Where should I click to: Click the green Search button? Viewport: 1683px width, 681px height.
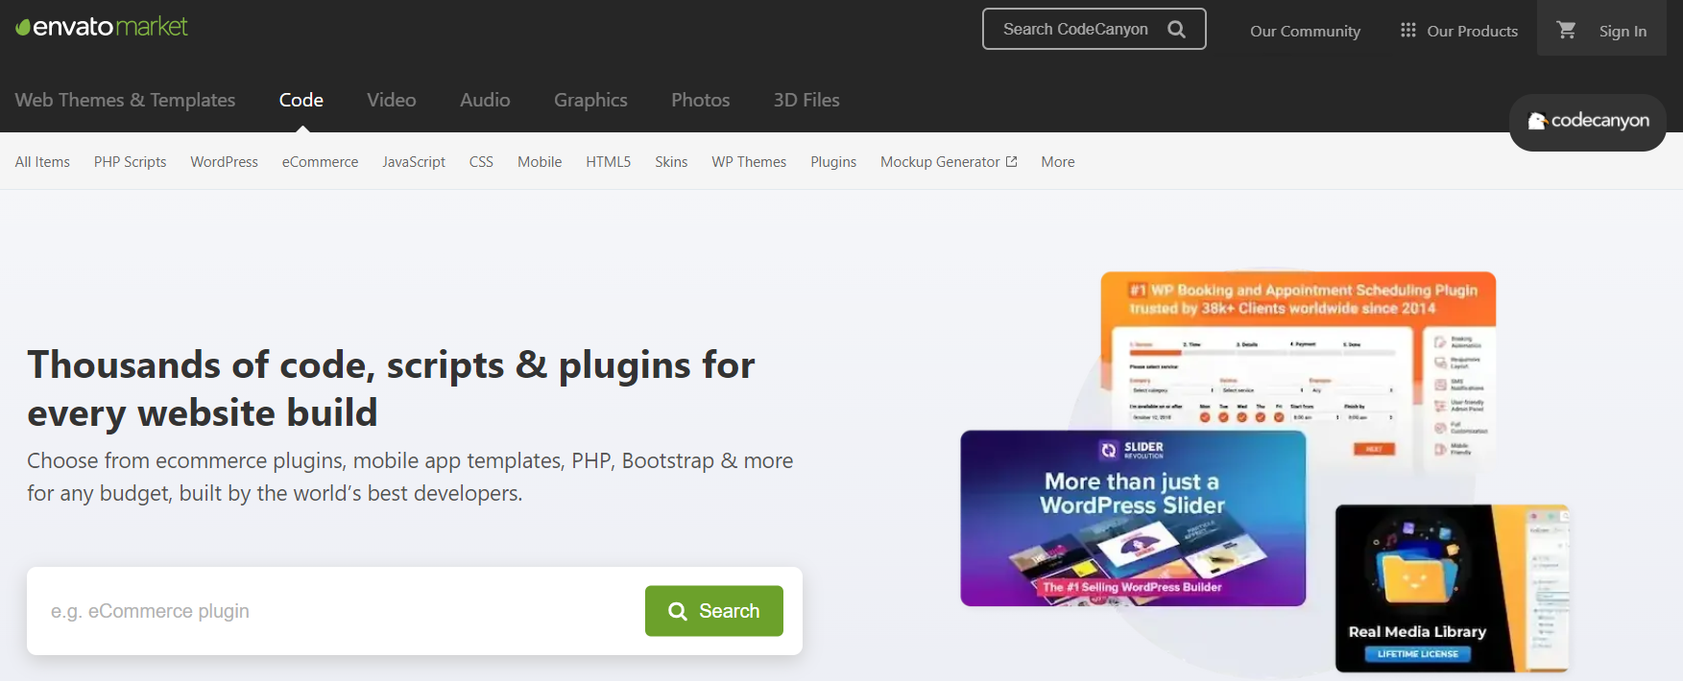[714, 611]
